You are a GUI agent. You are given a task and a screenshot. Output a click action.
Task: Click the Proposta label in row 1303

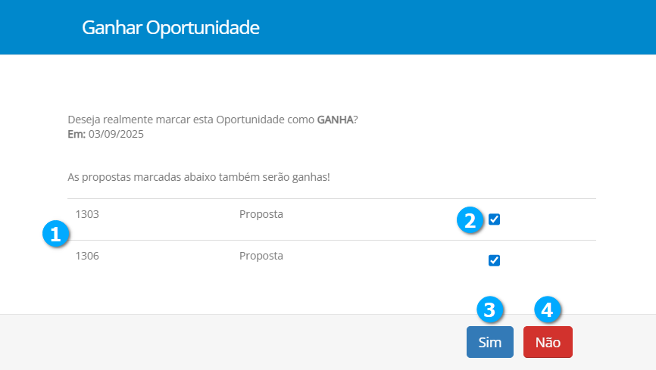[261, 214]
